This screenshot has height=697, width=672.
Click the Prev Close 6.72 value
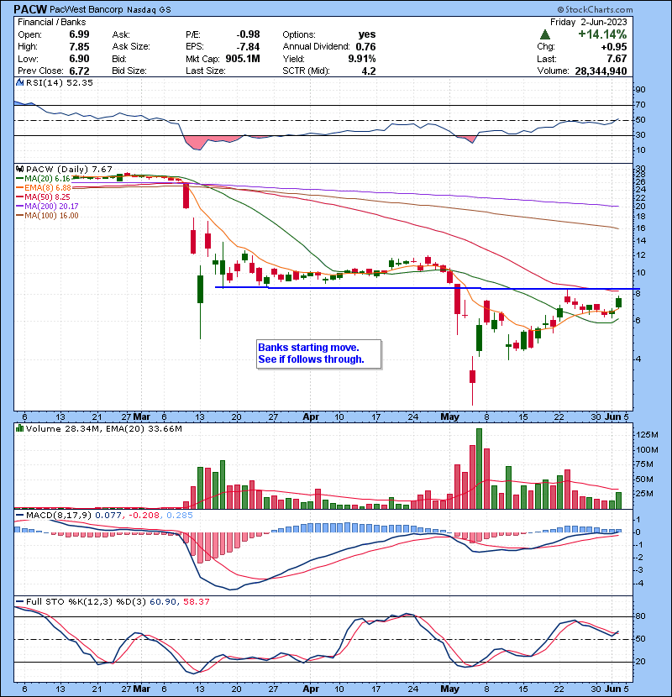79,71
